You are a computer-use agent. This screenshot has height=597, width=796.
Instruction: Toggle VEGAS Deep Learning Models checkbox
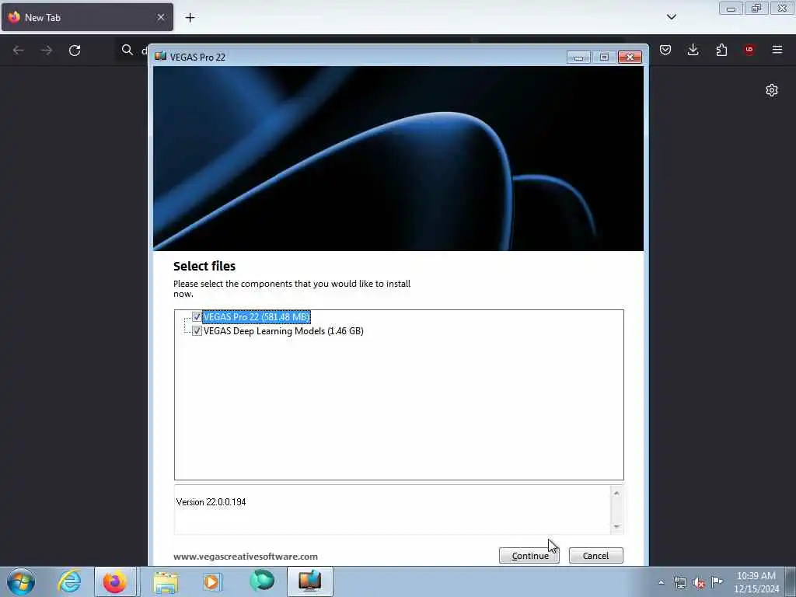click(x=197, y=331)
